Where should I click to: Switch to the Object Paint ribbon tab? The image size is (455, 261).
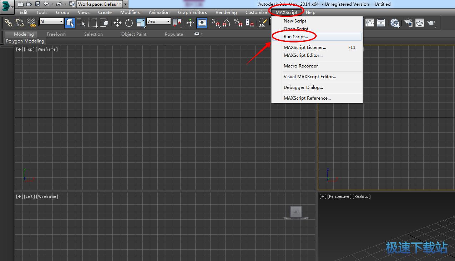pos(134,34)
